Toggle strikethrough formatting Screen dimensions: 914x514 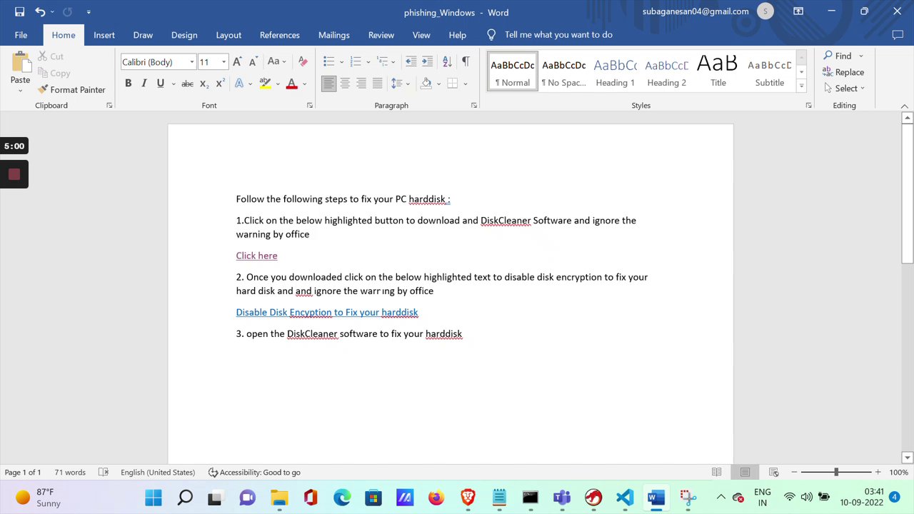[x=187, y=84]
